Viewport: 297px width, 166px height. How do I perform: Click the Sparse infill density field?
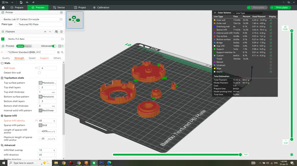tap(47, 121)
